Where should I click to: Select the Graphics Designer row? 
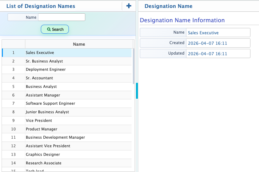tap(67, 155)
